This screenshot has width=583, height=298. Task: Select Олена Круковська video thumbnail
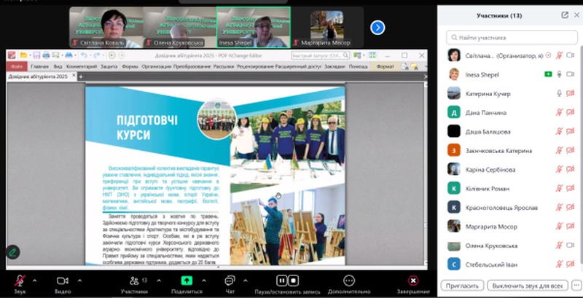point(179,28)
